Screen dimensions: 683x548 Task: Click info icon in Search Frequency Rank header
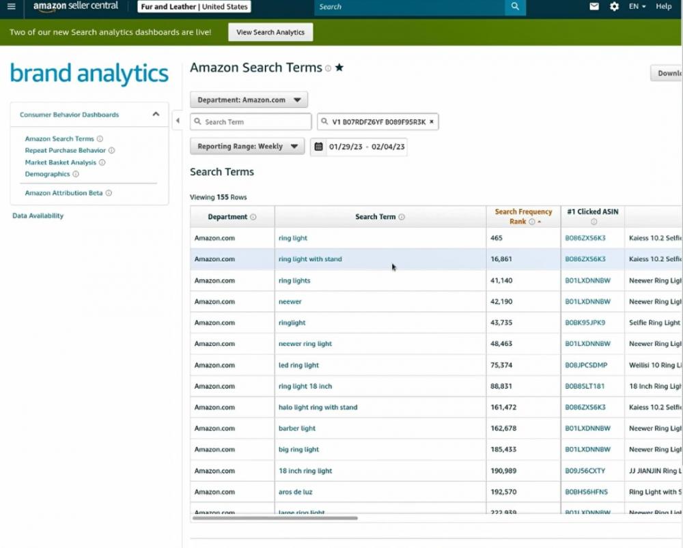532,222
